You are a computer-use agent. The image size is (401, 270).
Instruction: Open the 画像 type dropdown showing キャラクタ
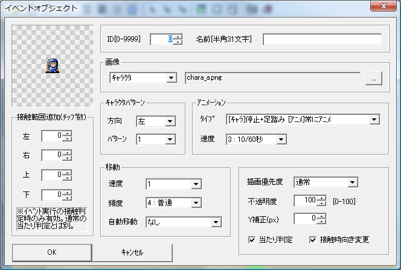coord(143,77)
